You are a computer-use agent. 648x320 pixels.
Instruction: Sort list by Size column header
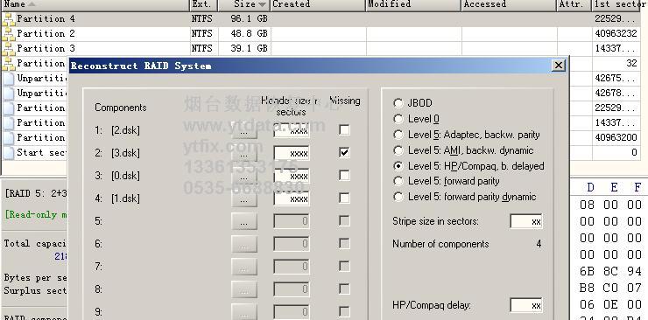tap(243, 4)
